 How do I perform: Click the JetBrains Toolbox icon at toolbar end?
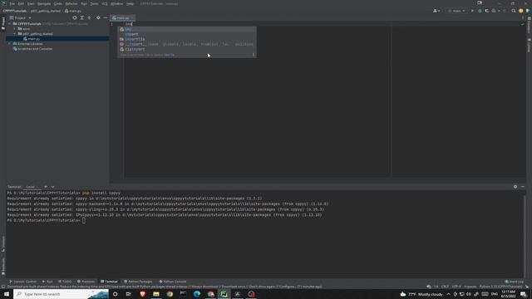[x=528, y=11]
